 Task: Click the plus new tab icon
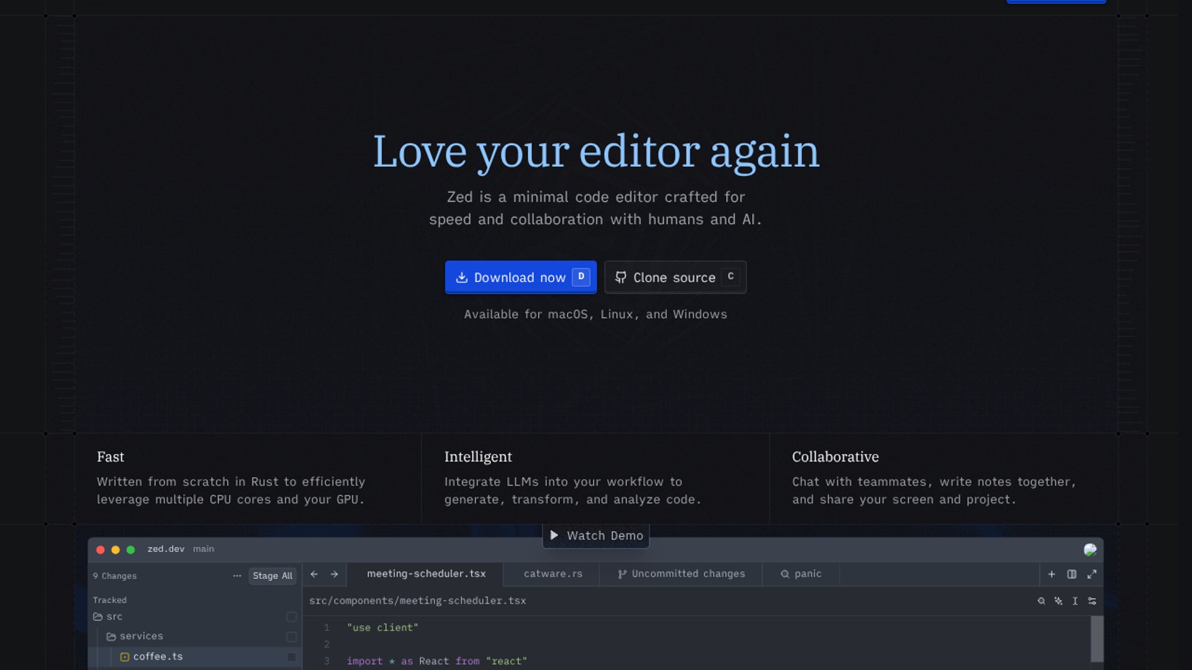point(1052,574)
